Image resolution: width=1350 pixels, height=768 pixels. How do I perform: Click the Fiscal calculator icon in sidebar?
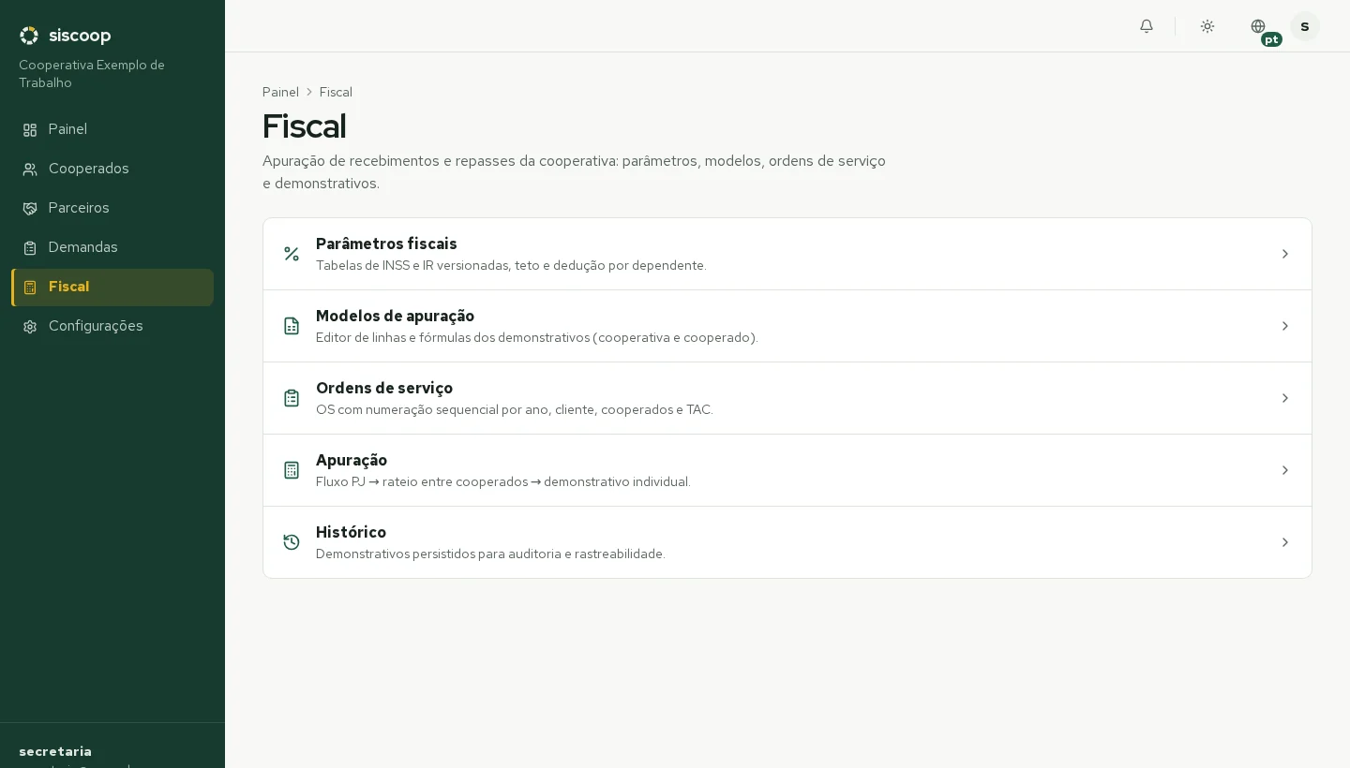(30, 288)
